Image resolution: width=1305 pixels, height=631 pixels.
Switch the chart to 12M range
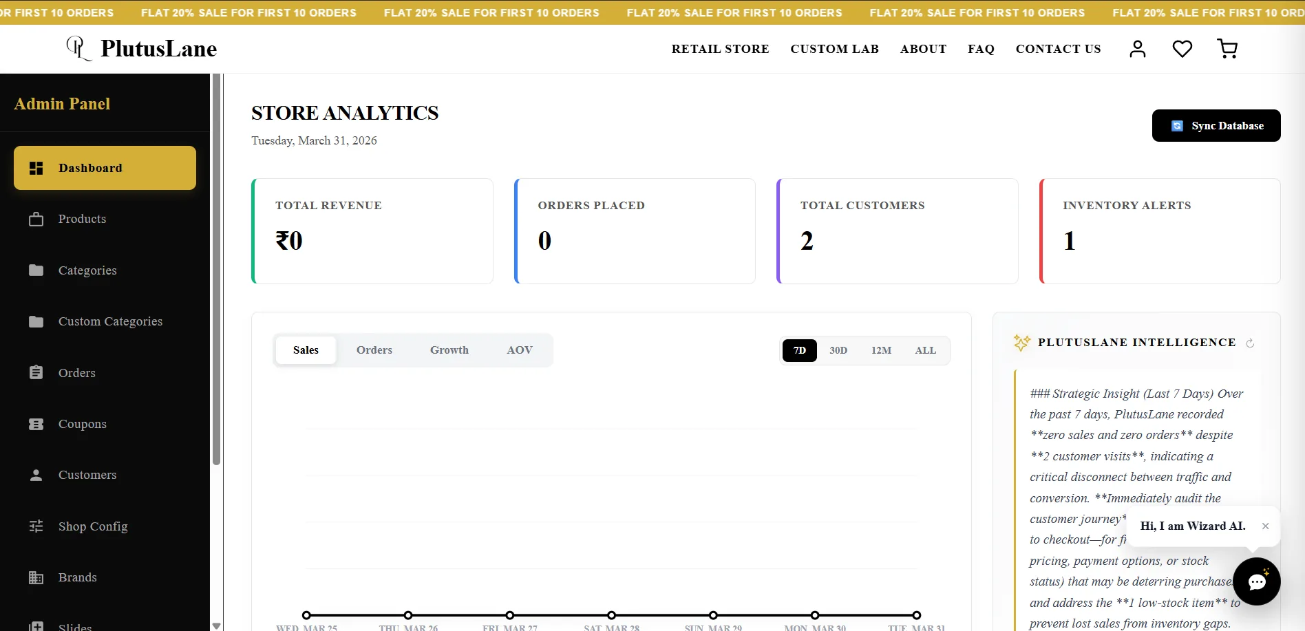(882, 350)
